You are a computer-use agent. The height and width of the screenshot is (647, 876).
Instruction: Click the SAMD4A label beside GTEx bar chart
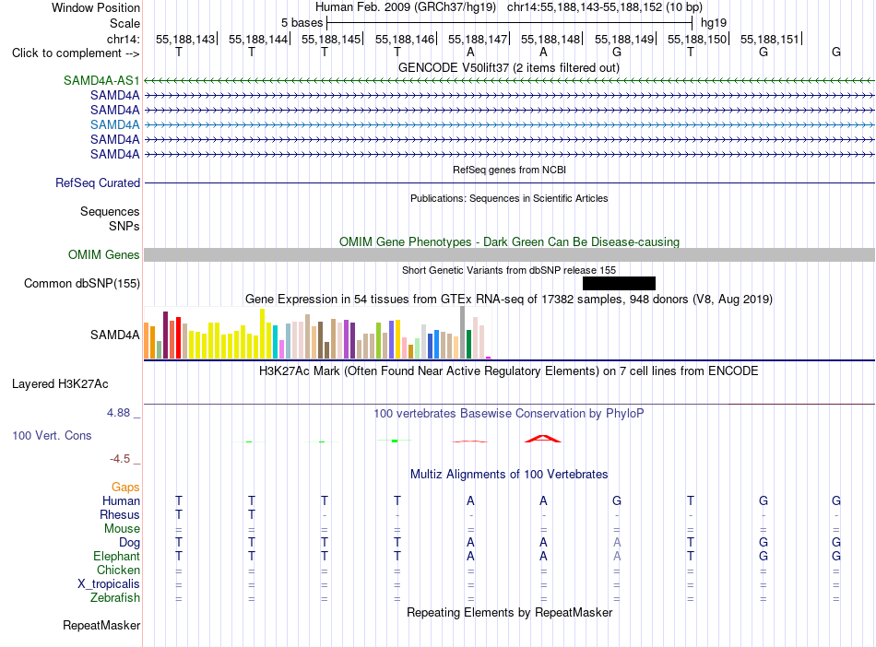(x=114, y=335)
